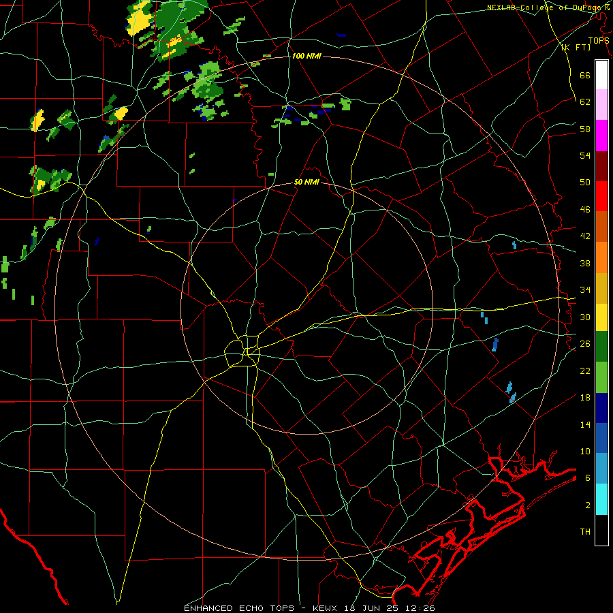The width and height of the screenshot is (613, 613).
Task: Click the "100 NMI" range ring label
Action: [306, 56]
